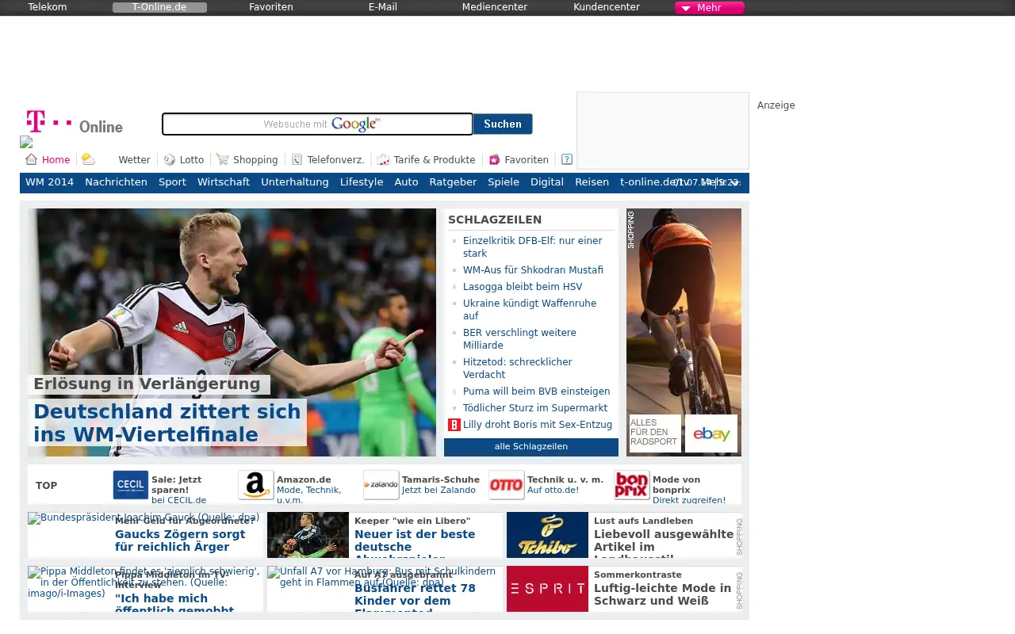This screenshot has height=634, width=1015.
Task: Click the eBay Radsport cyclist ad
Action: click(x=684, y=332)
